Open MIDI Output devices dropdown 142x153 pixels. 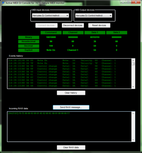[94, 15]
